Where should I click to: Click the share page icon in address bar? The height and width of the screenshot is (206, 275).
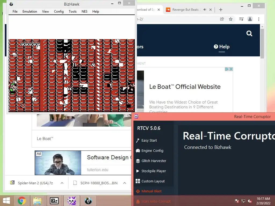pos(222,19)
